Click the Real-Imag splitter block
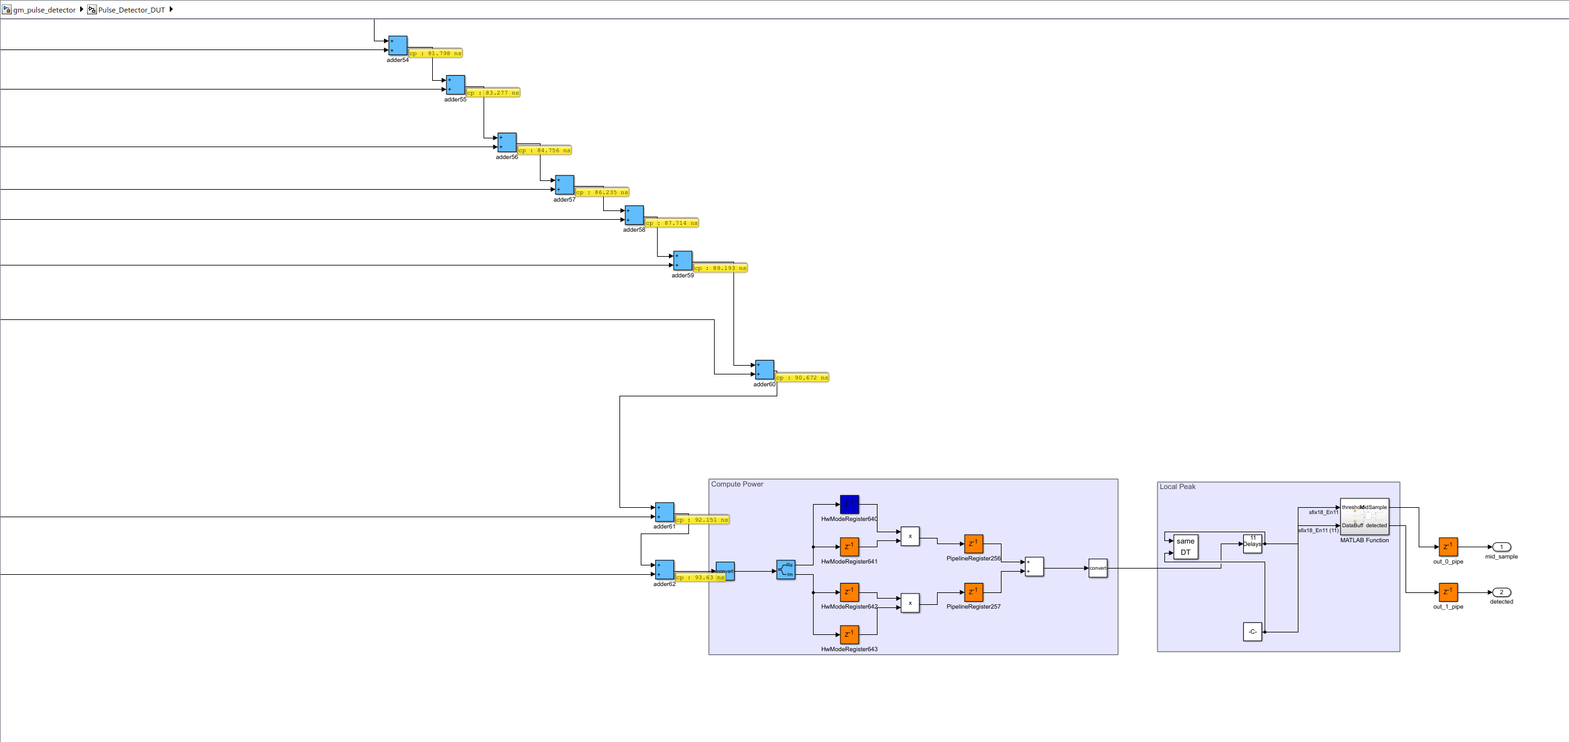The image size is (1569, 742). tap(785, 570)
